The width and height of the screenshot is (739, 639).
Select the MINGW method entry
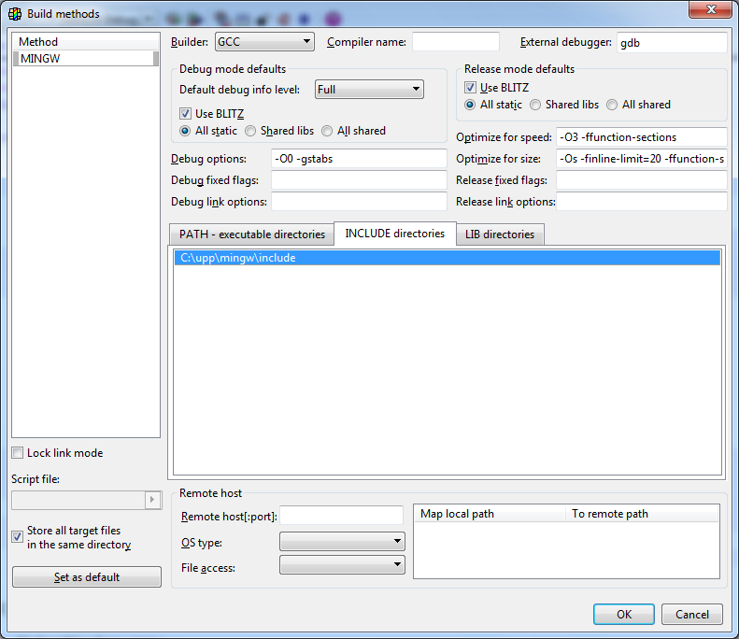pos(84,58)
